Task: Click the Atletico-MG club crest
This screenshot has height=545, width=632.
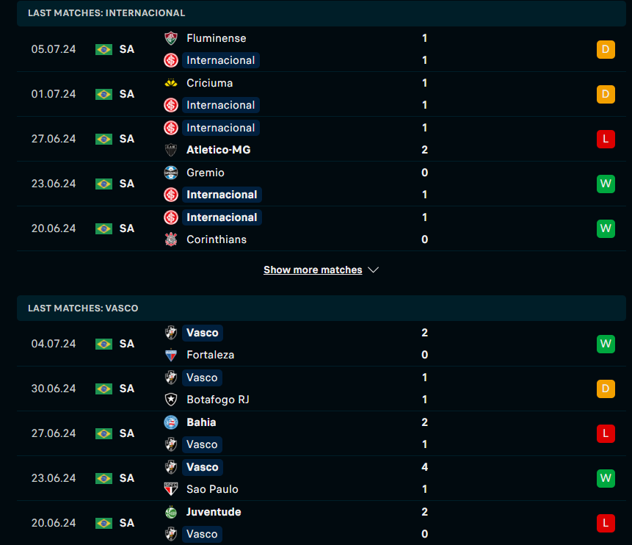Action: click(171, 150)
